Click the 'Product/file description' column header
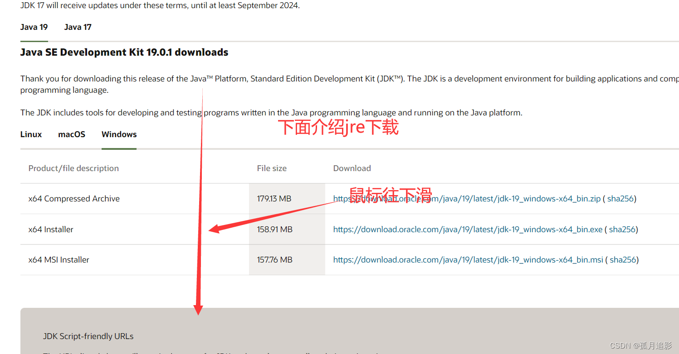679x354 pixels. [x=73, y=168]
